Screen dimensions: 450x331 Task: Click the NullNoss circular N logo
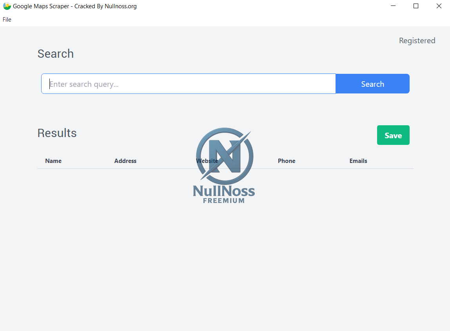coord(225,156)
